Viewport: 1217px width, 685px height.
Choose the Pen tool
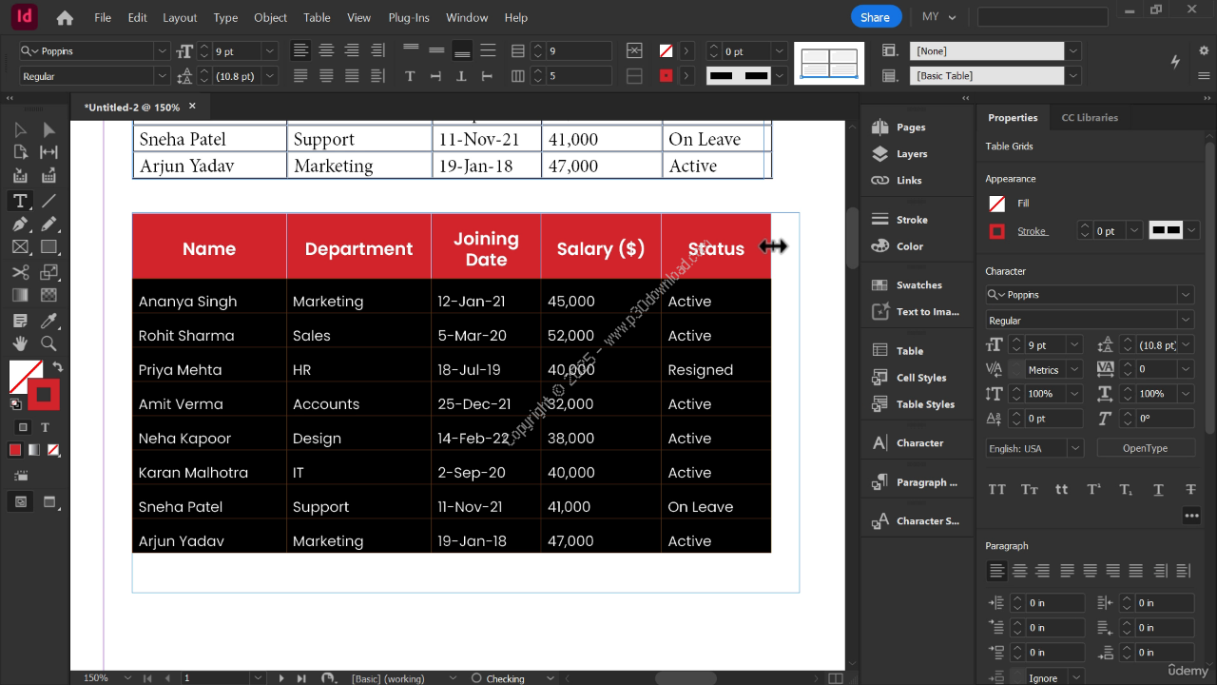point(19,224)
